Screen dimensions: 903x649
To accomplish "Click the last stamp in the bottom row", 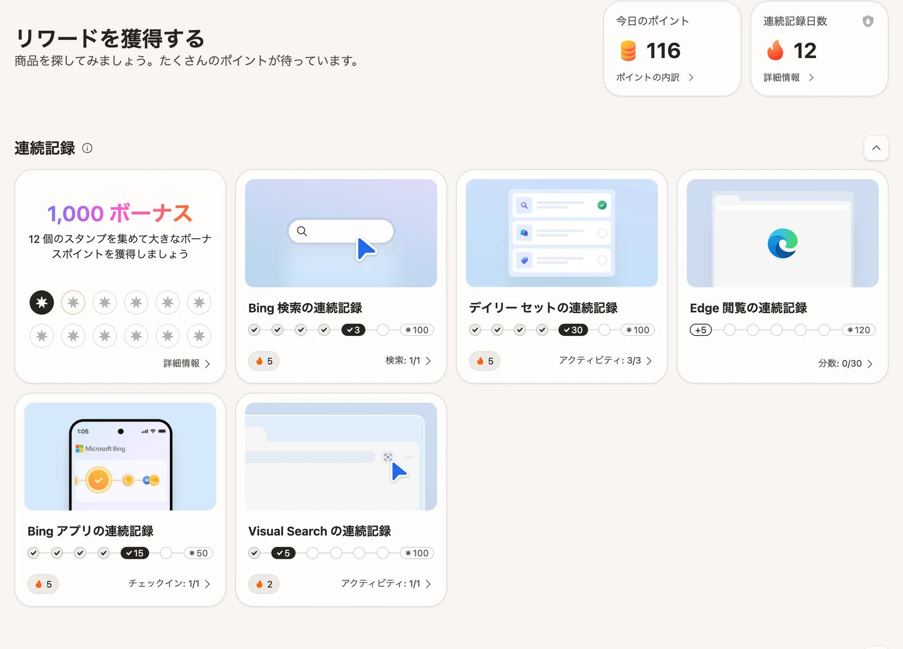I will (x=199, y=336).
